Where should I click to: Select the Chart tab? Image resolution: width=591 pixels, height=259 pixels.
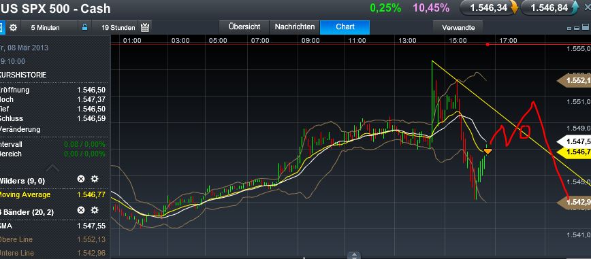tap(345, 27)
